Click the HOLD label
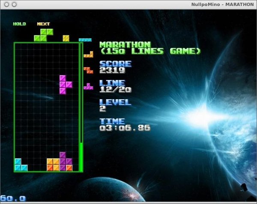The height and width of the screenshot is (204, 257). [20, 24]
